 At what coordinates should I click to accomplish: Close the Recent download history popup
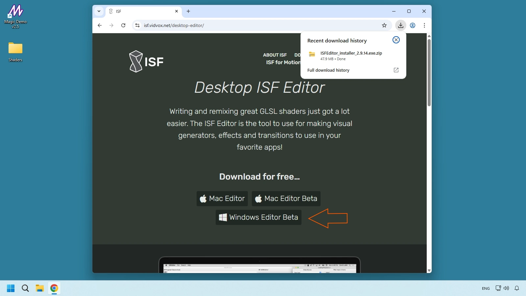pos(396,40)
